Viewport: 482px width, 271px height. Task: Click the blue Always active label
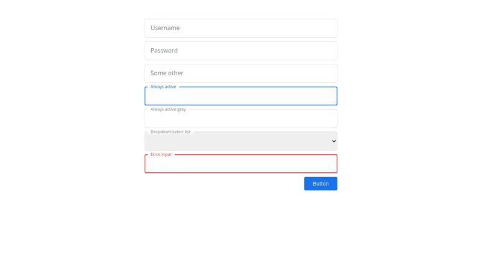click(x=163, y=87)
